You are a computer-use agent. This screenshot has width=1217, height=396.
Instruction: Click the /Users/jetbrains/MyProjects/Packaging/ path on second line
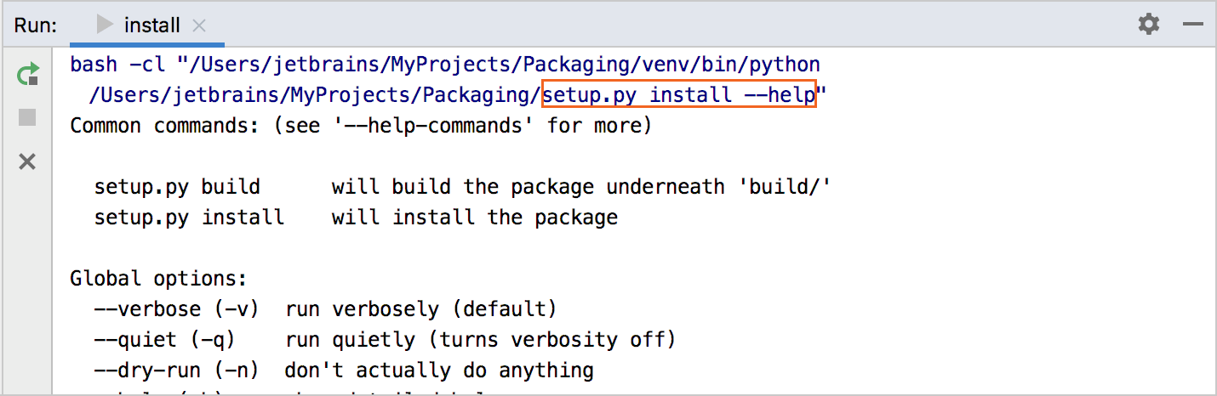pos(313,94)
